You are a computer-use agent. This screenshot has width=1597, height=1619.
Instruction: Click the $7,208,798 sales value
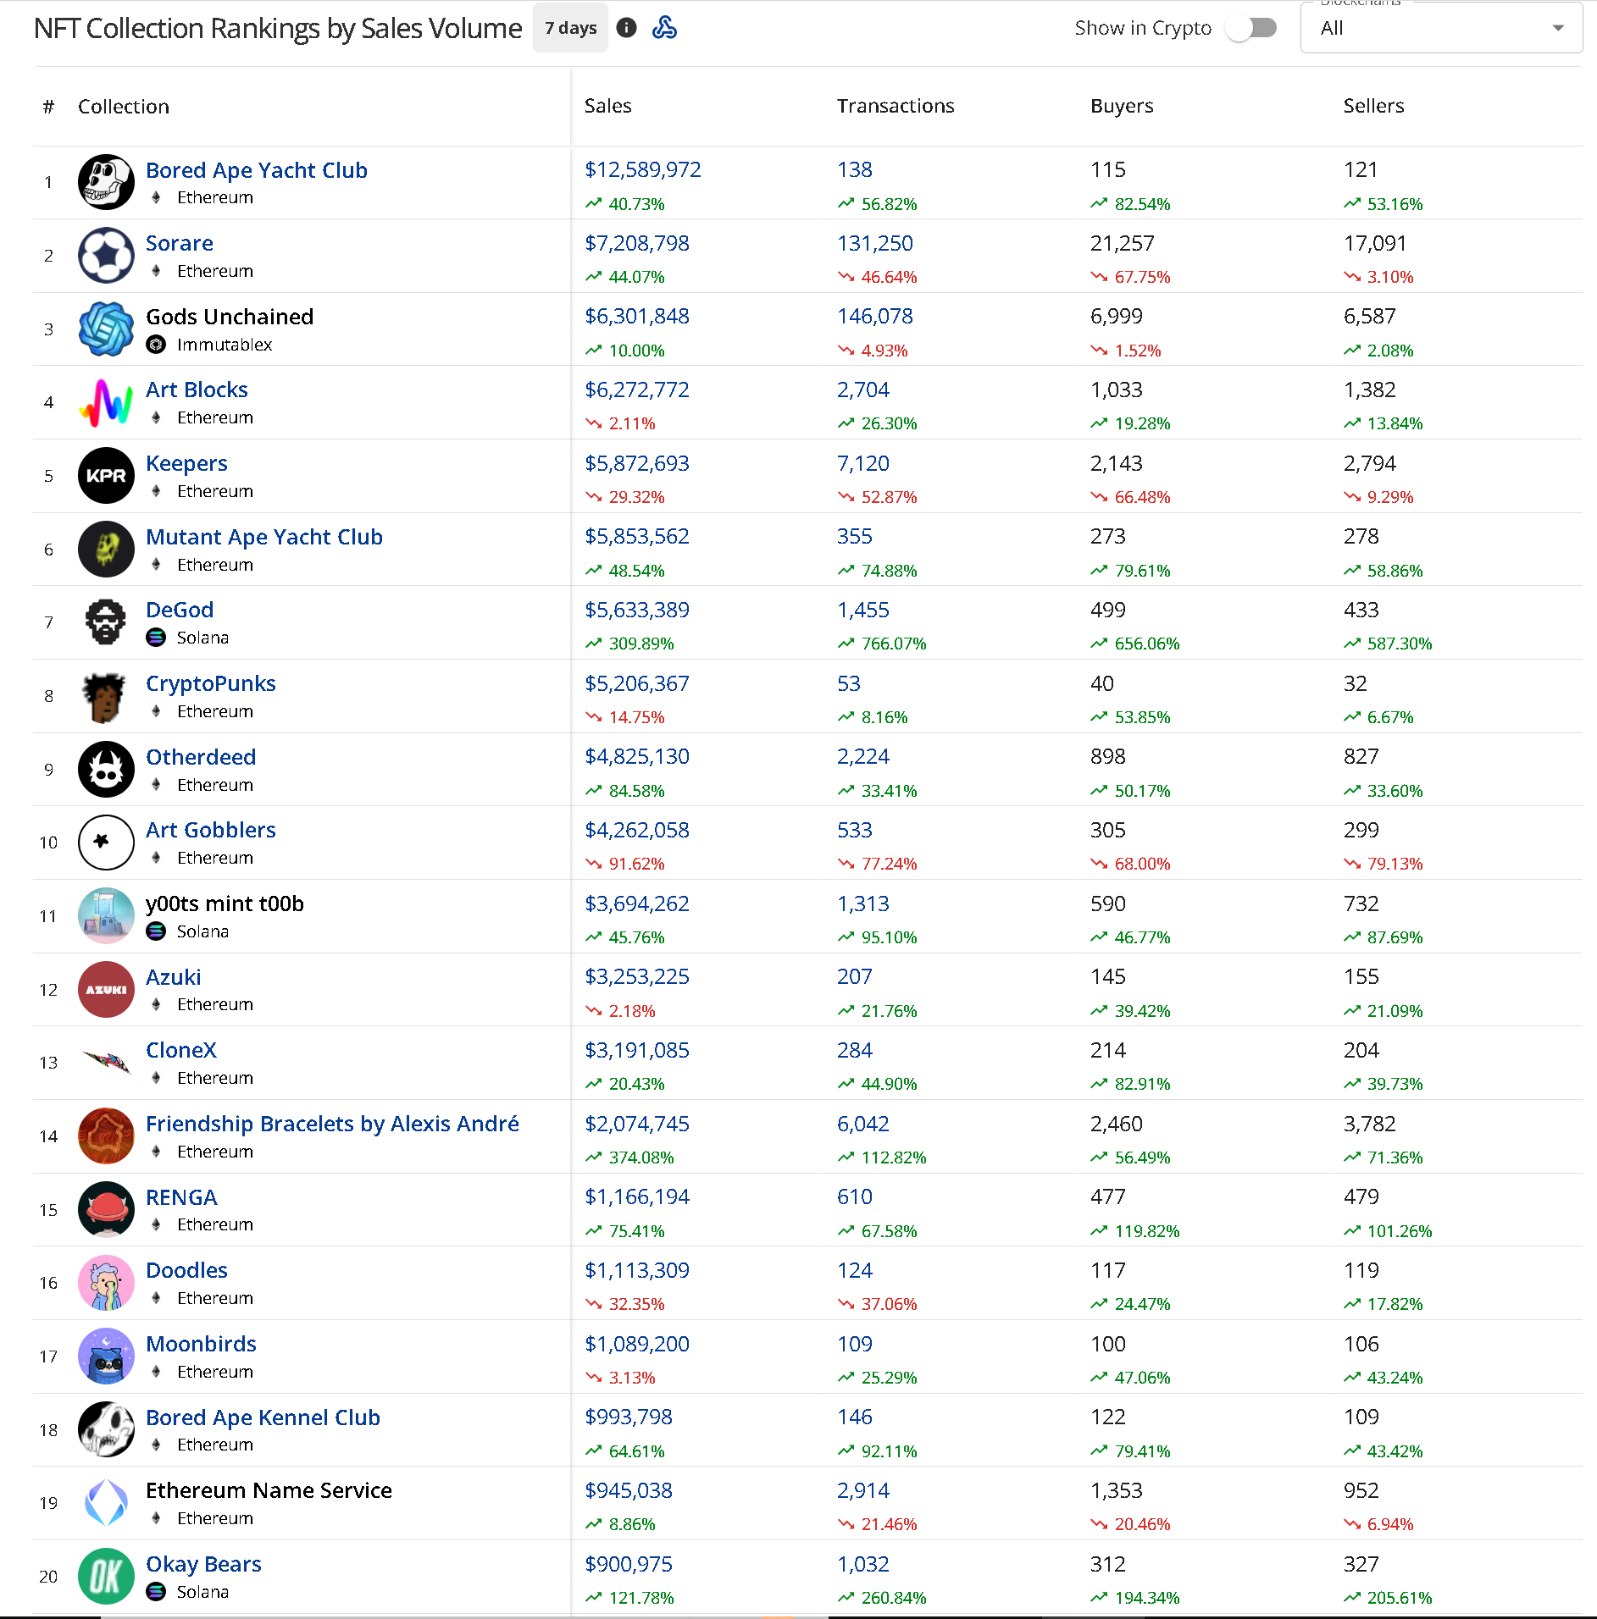[637, 243]
